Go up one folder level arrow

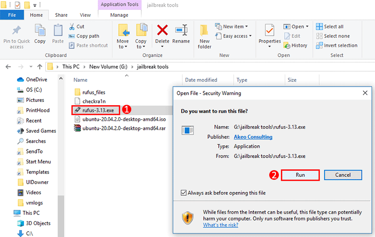tap(40, 67)
